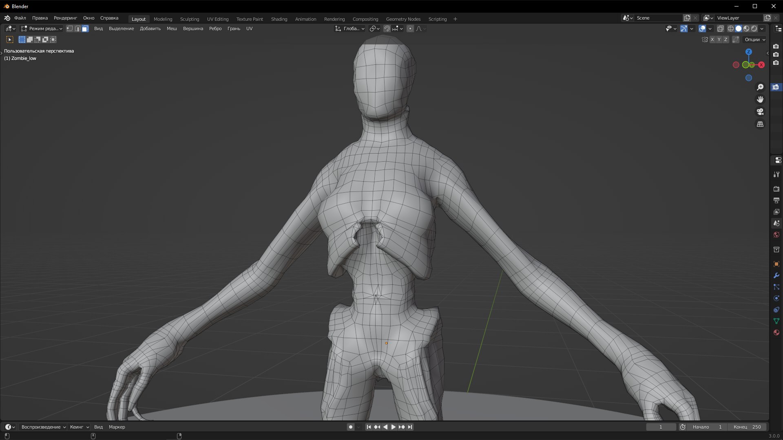The width and height of the screenshot is (783, 440).
Task: Open snapping options dropdown
Action: pos(398,29)
